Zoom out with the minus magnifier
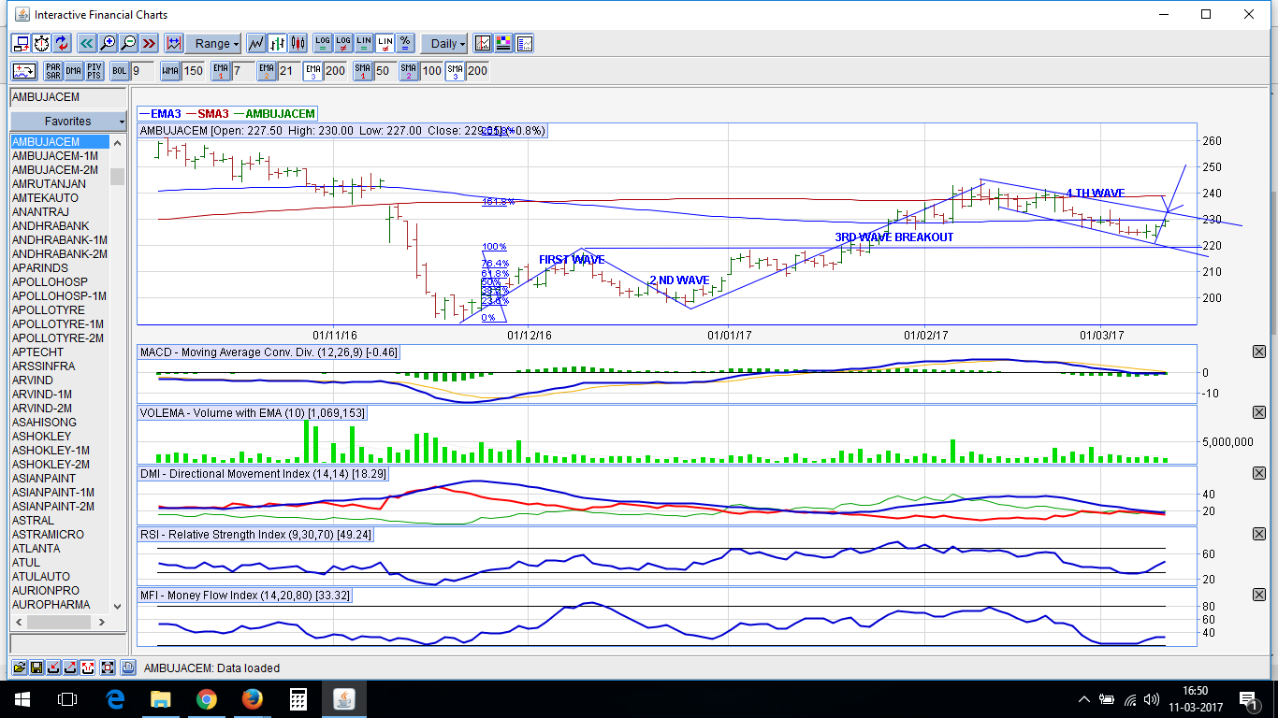The image size is (1278, 718). [128, 43]
